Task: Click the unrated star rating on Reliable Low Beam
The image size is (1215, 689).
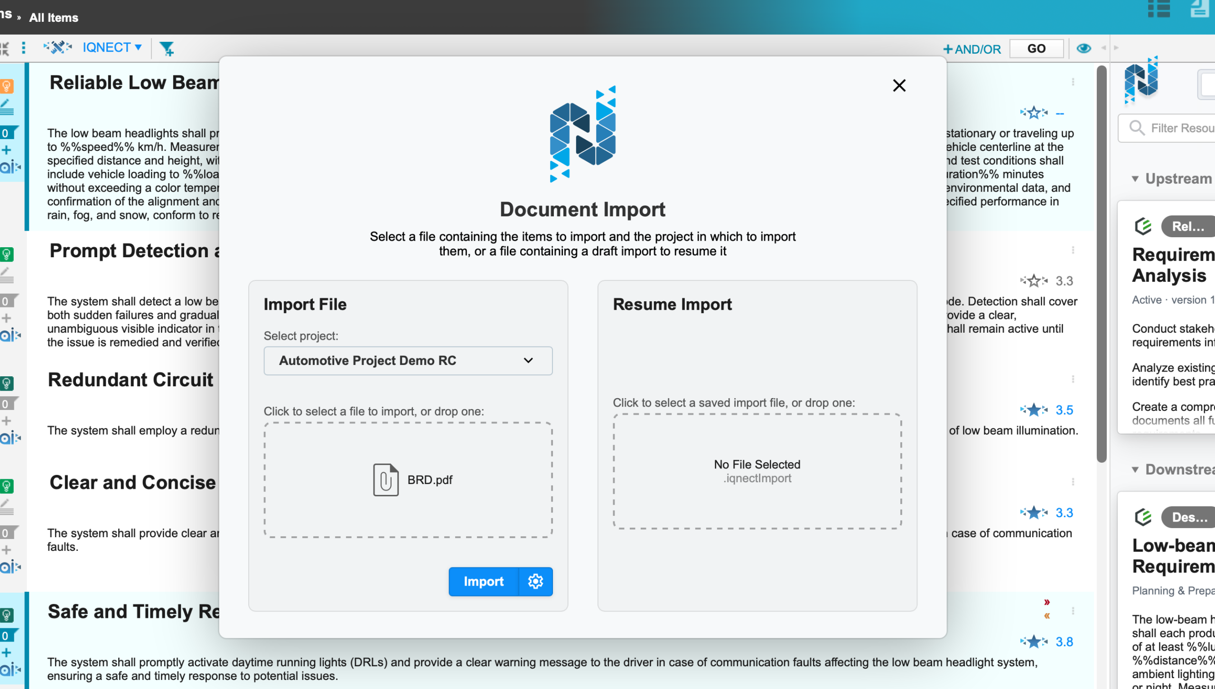Action: point(1034,113)
